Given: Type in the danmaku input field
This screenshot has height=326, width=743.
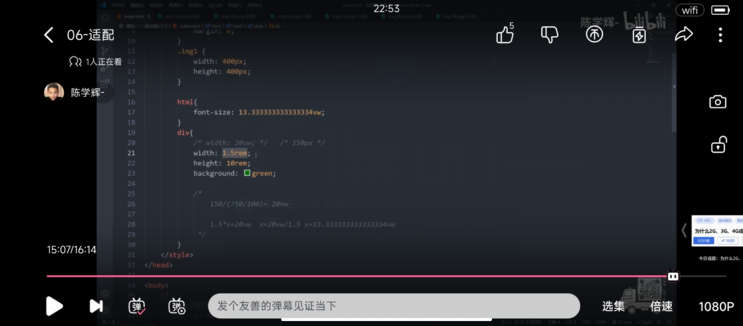Looking at the screenshot, I should click(393, 306).
